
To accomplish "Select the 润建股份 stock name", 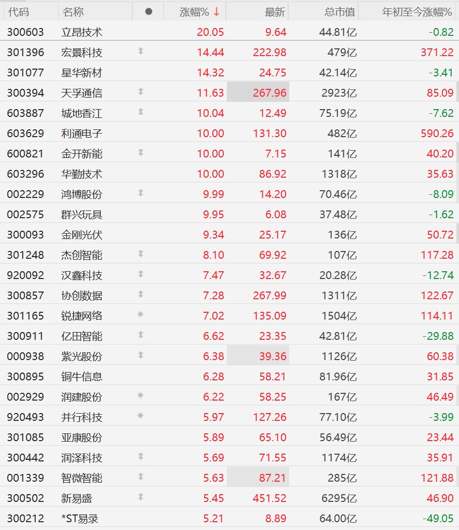I will click(x=82, y=397).
